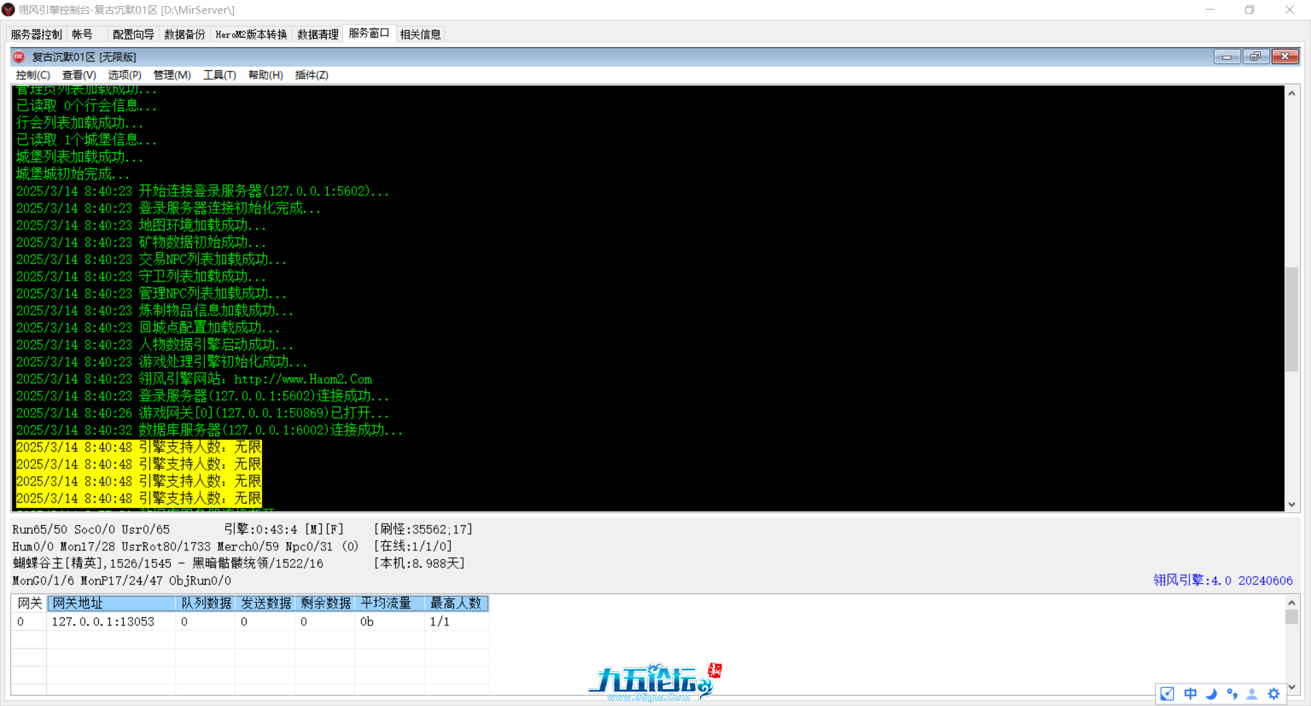This screenshot has width=1311, height=706.
Task: Click the 翎风引擎:4.0 20240606 version label
Action: (1223, 580)
